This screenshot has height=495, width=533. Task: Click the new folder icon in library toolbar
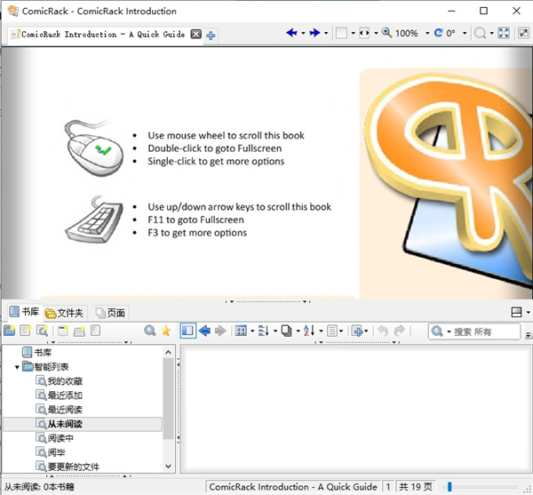(x=10, y=331)
